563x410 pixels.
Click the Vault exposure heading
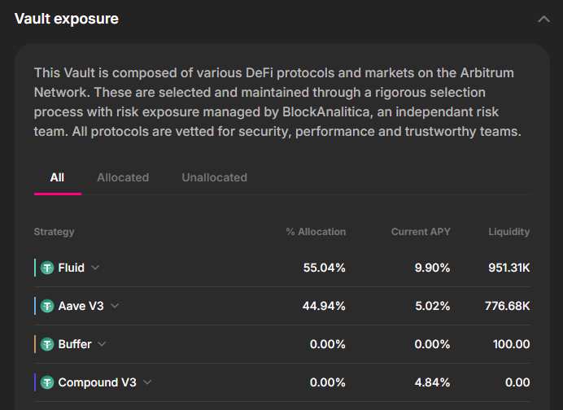67,19
